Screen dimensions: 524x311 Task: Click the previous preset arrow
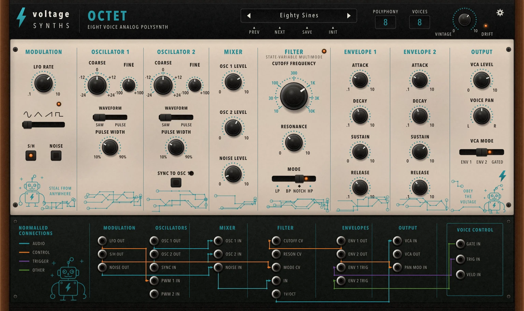click(249, 16)
